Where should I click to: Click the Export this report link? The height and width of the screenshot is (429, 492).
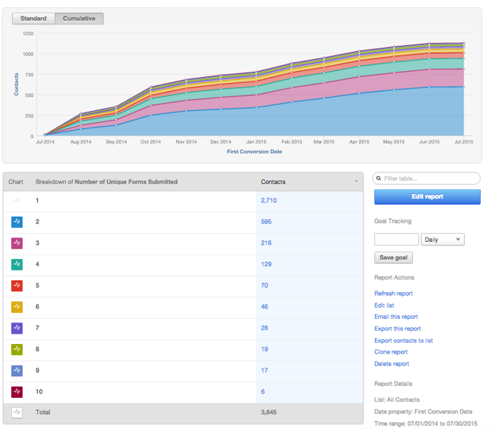[x=397, y=328]
